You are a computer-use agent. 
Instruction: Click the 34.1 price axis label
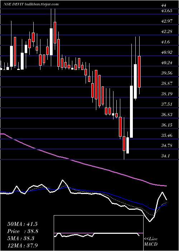pos(165,156)
